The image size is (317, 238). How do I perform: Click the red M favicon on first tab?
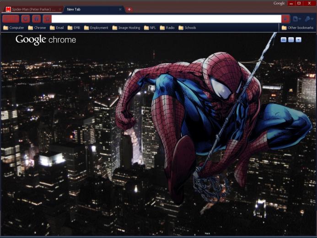[8, 9]
